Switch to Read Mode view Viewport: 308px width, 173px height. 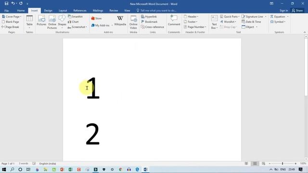246,163
